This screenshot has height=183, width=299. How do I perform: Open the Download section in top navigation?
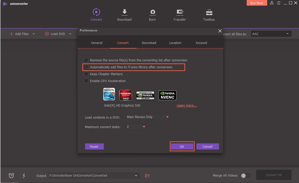point(124,15)
